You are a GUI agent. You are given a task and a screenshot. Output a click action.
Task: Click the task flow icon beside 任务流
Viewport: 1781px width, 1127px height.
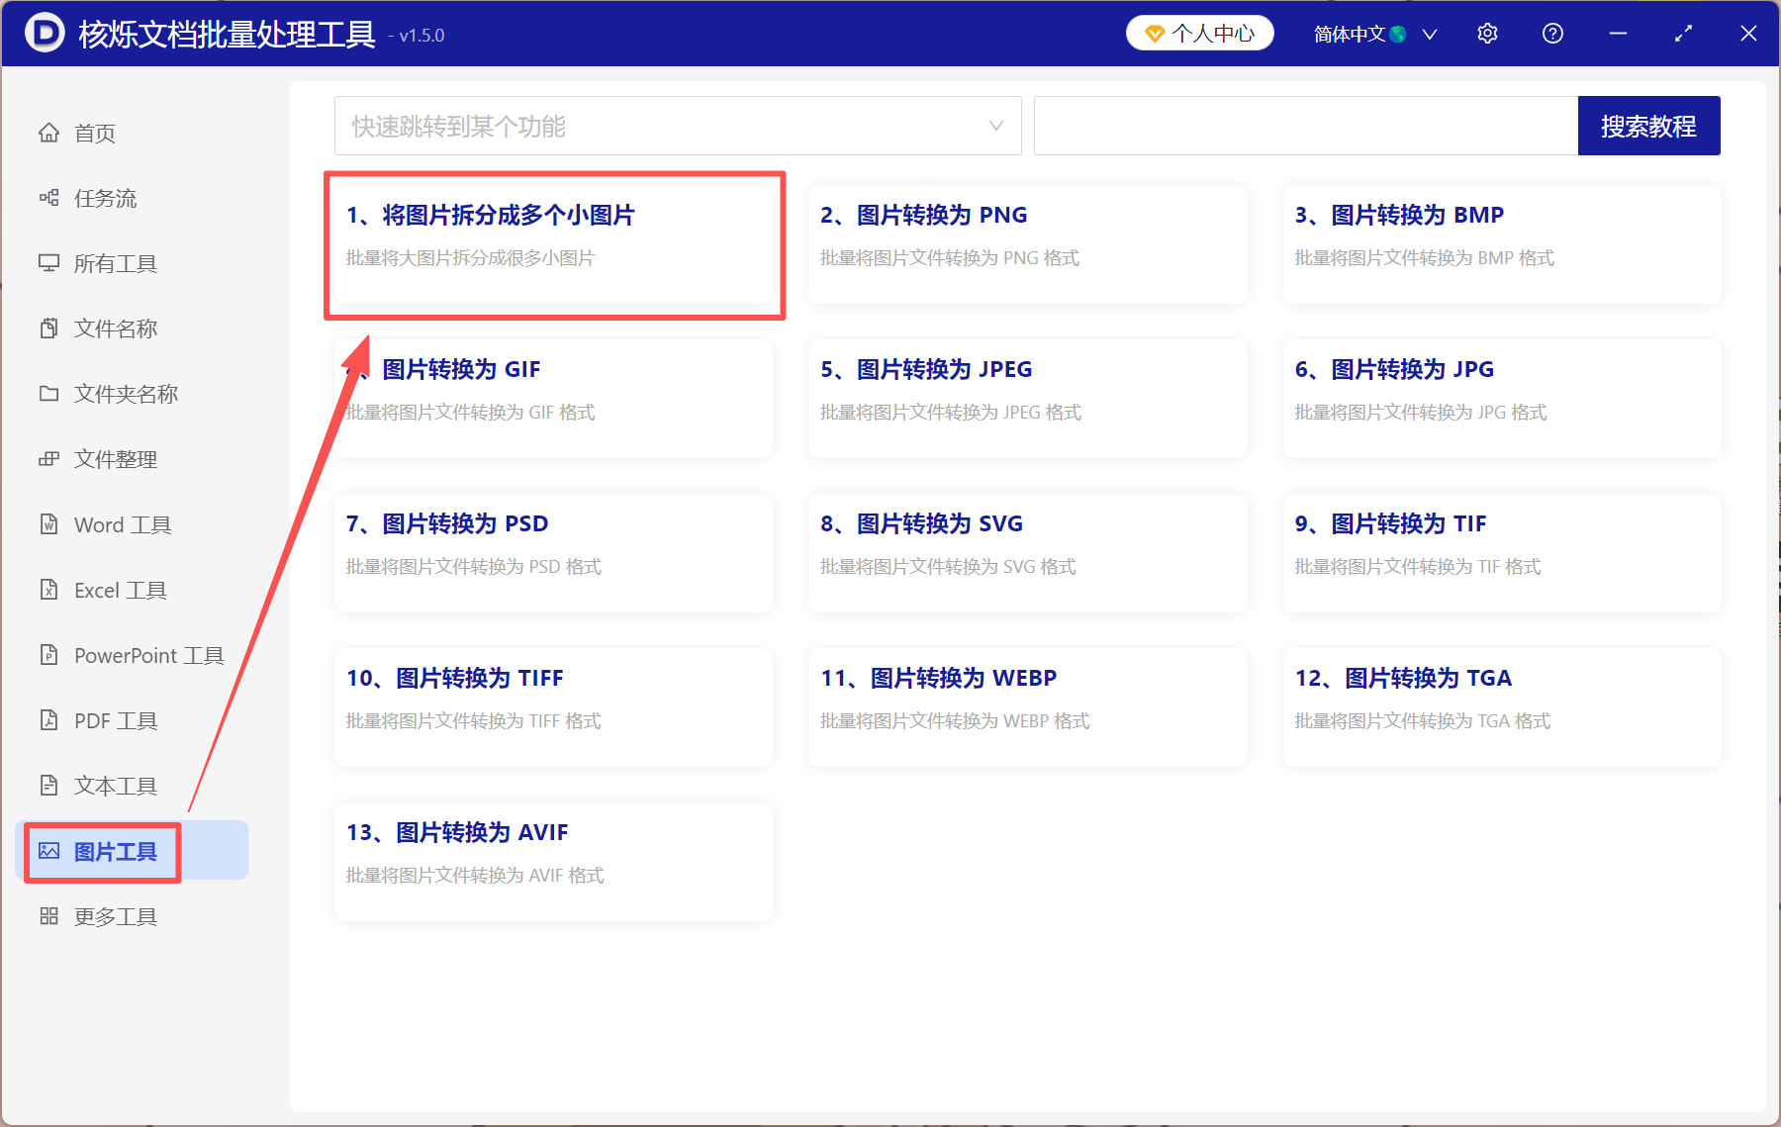[48, 198]
